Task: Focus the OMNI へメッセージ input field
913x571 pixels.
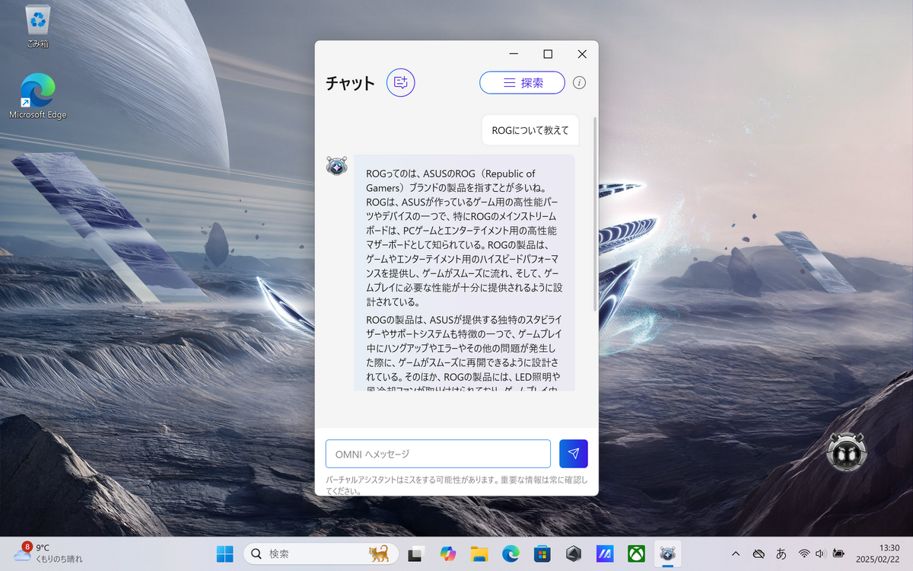Action: (x=437, y=454)
